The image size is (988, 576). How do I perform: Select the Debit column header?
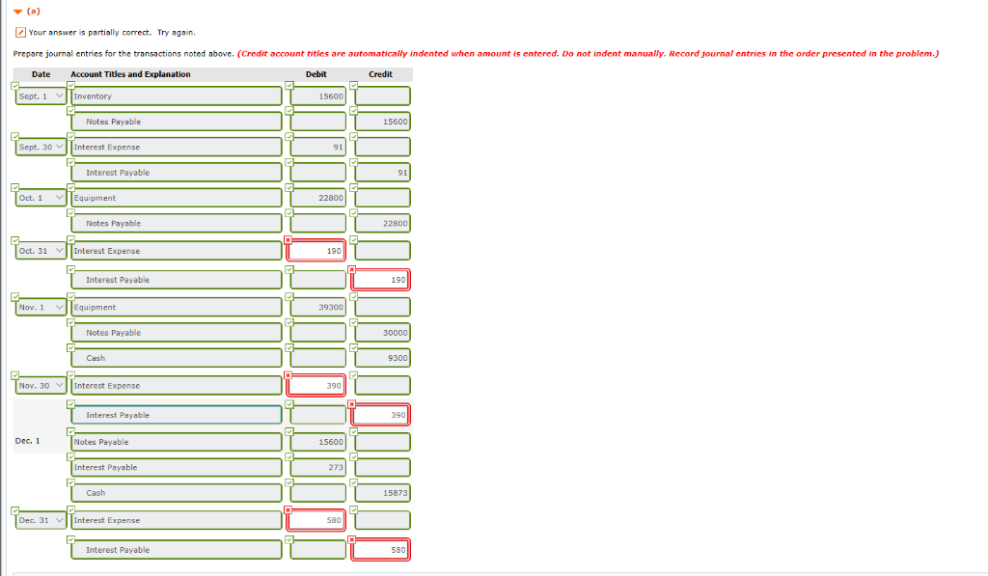[316, 74]
